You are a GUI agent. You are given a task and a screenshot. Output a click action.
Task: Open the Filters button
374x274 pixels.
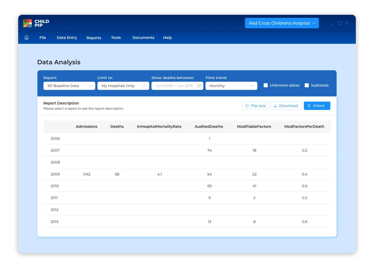(x=317, y=106)
